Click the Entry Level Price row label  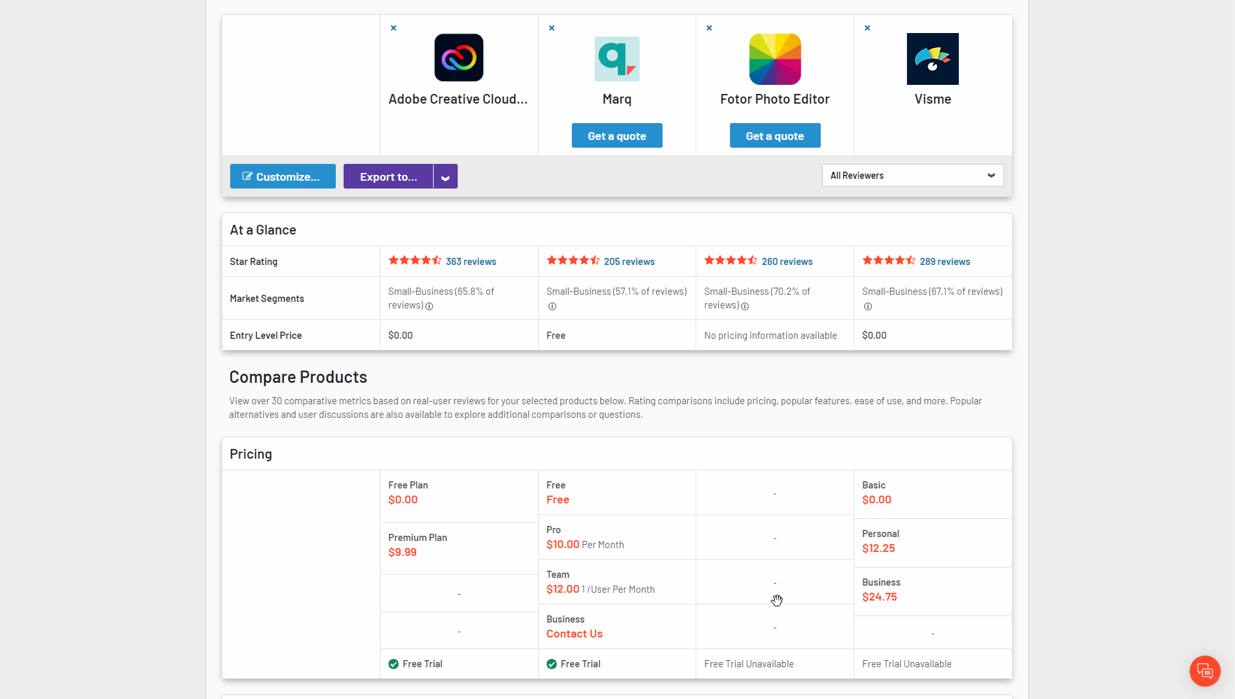[x=266, y=336]
